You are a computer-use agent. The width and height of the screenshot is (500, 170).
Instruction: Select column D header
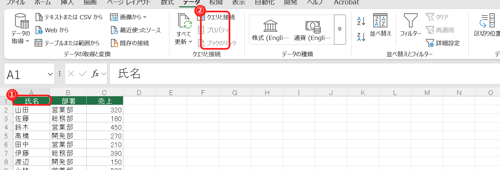click(139, 93)
